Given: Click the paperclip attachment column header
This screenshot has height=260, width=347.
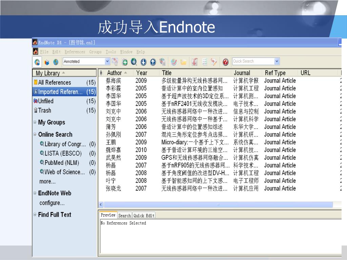Looking at the screenshot, I should tap(101, 73).
